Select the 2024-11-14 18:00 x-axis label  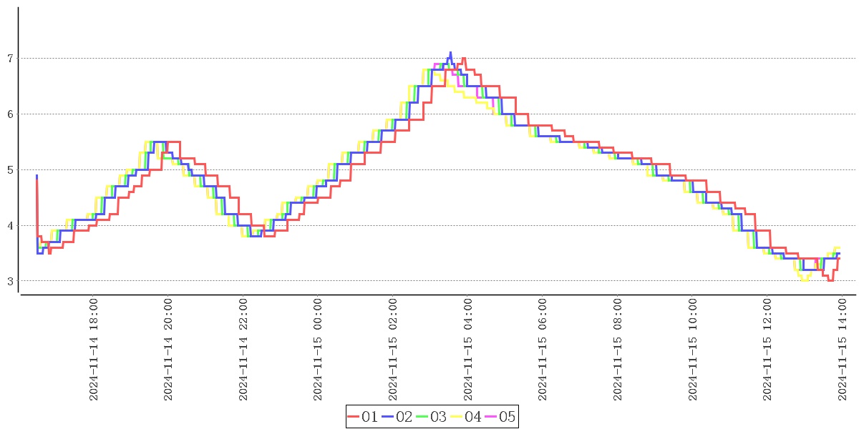coord(94,350)
